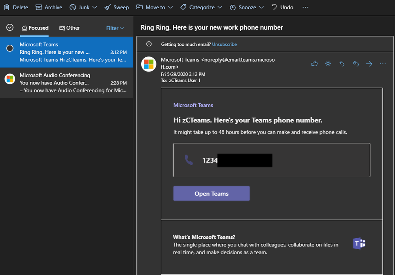Click the Like thumbs-up icon

pos(314,64)
